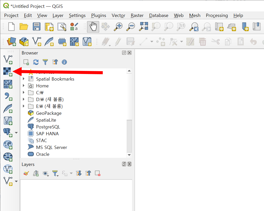The height and width of the screenshot is (211, 264).
Task: Open a project with the folder icon
Action: (24, 27)
